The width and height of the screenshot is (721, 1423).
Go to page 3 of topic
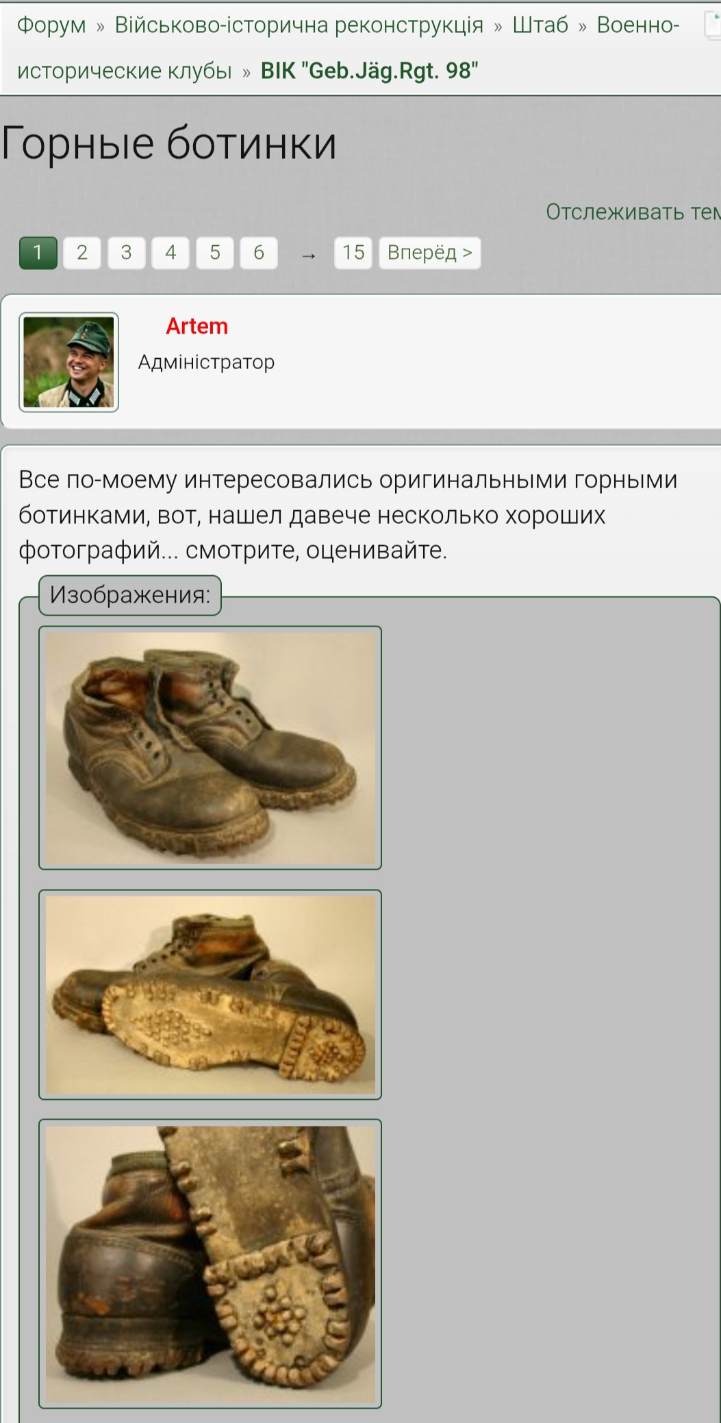pos(126,253)
